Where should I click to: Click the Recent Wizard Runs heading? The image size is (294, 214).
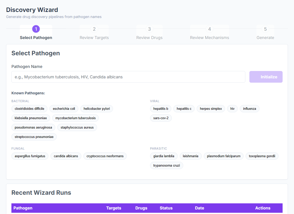[x=41, y=193]
